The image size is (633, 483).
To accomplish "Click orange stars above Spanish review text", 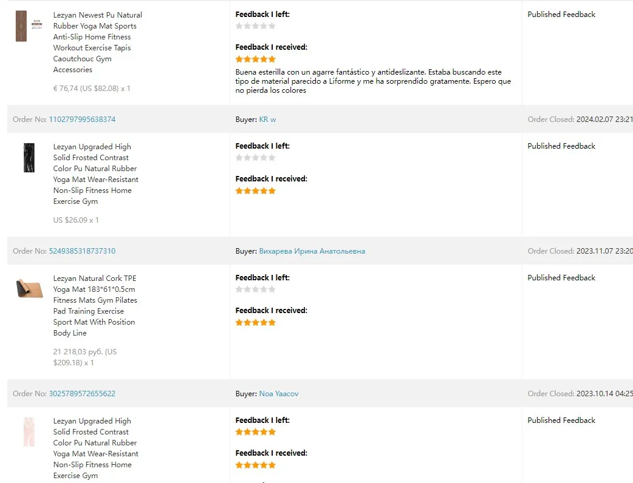I will 256,59.
